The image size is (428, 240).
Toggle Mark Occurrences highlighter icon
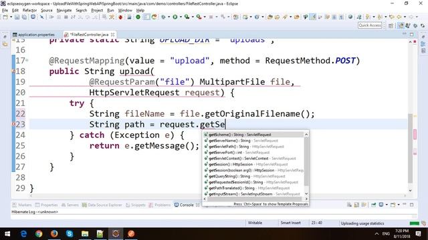pos(313,17)
